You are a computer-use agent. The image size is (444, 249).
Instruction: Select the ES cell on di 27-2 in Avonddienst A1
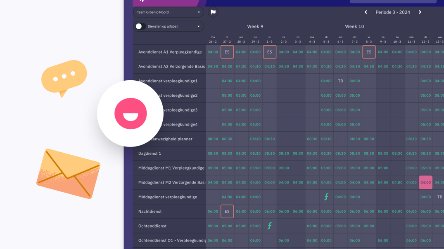[227, 52]
